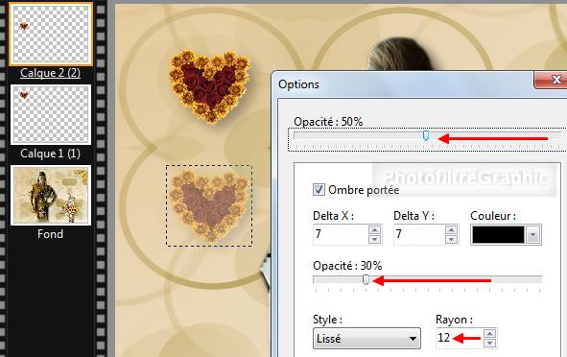This screenshot has width=567, height=357.
Task: Select the Calque 2 layer thumbnail
Action: (51, 34)
